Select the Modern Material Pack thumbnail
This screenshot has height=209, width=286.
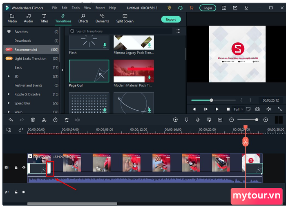pyautogui.click(x=134, y=71)
